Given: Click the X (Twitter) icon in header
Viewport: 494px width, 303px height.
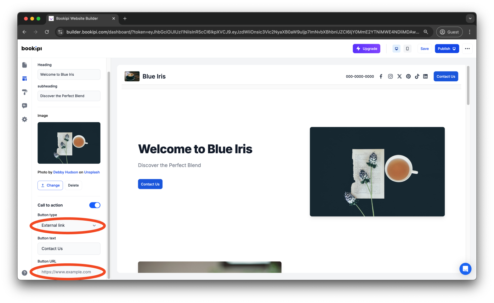Looking at the screenshot, I should coord(400,76).
